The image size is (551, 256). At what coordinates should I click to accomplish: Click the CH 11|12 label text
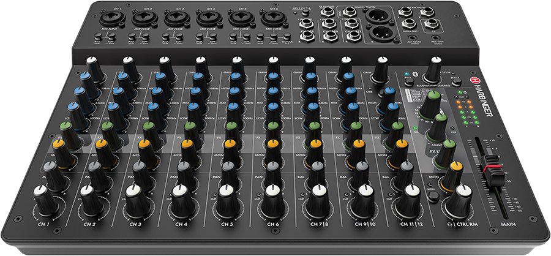[410, 224]
